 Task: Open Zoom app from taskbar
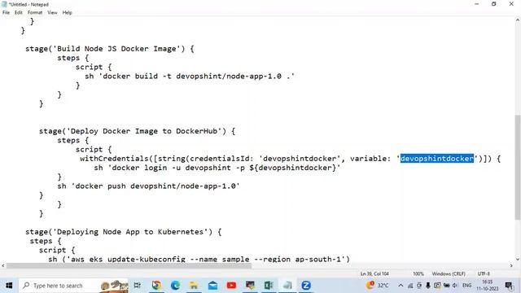[306, 286]
